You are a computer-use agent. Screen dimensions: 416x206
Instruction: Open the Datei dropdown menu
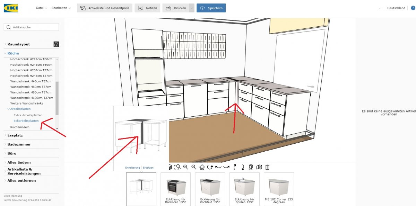tap(42, 8)
